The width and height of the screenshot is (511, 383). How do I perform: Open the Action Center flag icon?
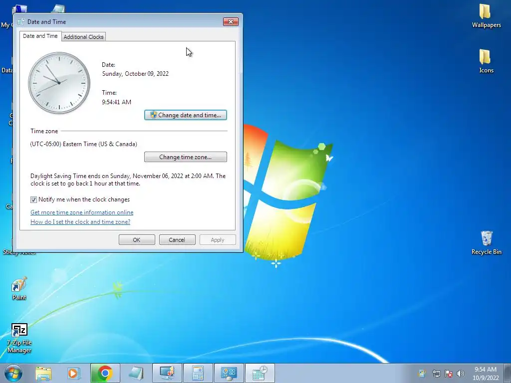click(449, 374)
